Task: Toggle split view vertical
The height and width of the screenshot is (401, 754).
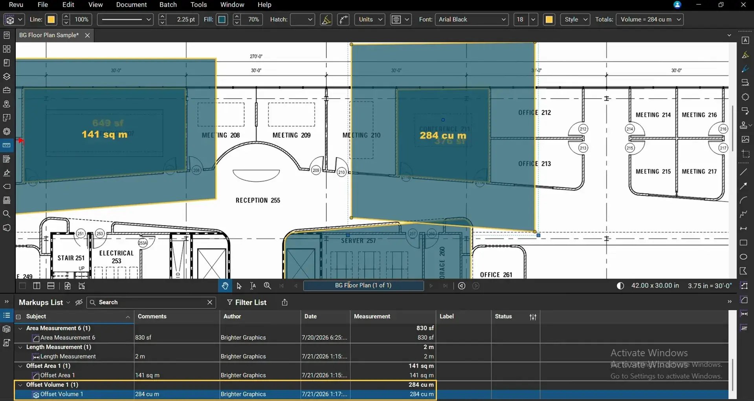Action: click(x=37, y=286)
